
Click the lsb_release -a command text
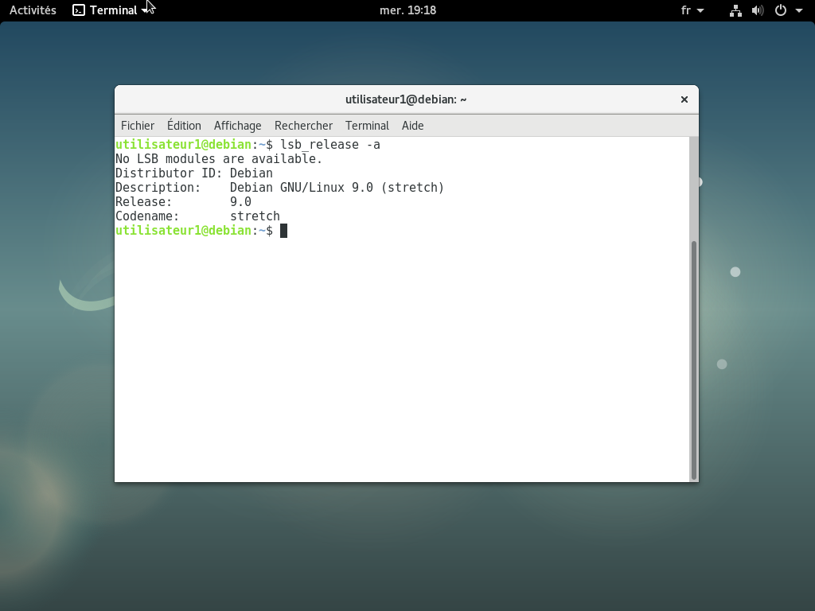[x=330, y=145]
